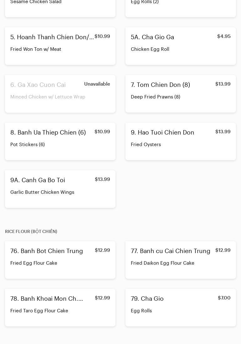Click the Egg Rolls (2) card
This screenshot has height=344, width=241.
(x=181, y=8)
